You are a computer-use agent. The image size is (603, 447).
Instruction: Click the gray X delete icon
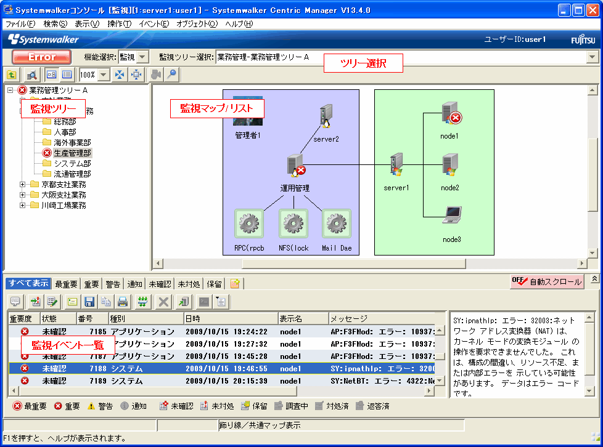pyautogui.click(x=163, y=302)
